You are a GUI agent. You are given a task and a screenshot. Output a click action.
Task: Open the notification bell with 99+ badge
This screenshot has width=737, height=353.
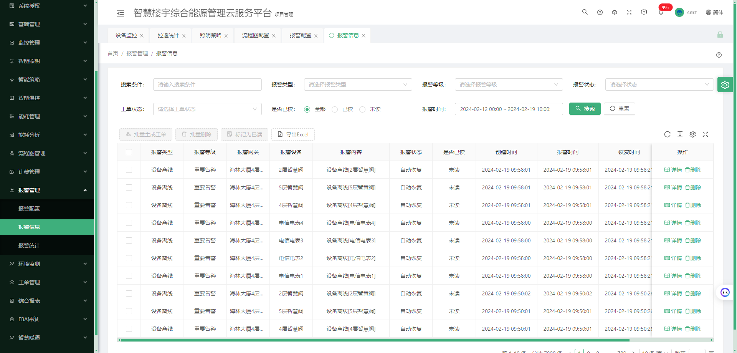[x=661, y=12]
